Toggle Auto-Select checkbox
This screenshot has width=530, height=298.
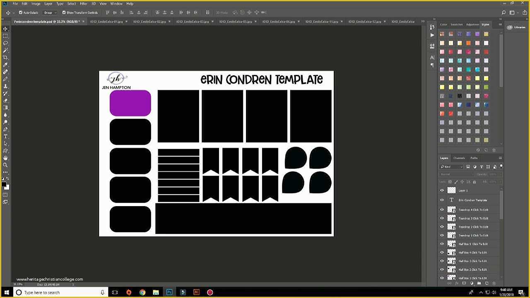coord(21,12)
